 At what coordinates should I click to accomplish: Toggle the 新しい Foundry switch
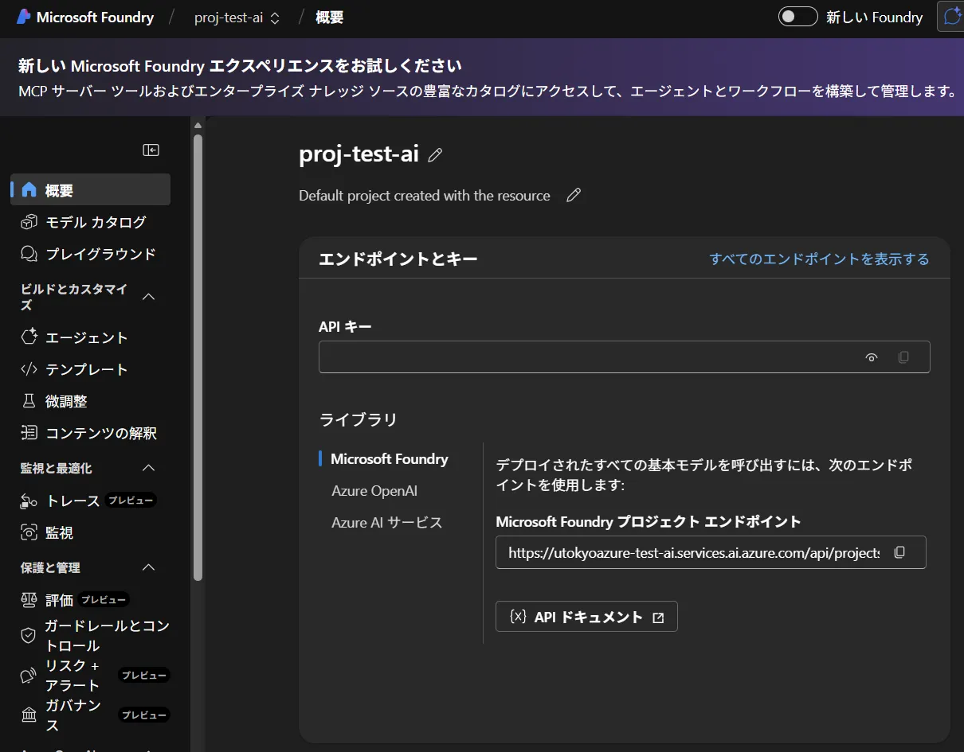pos(797,17)
